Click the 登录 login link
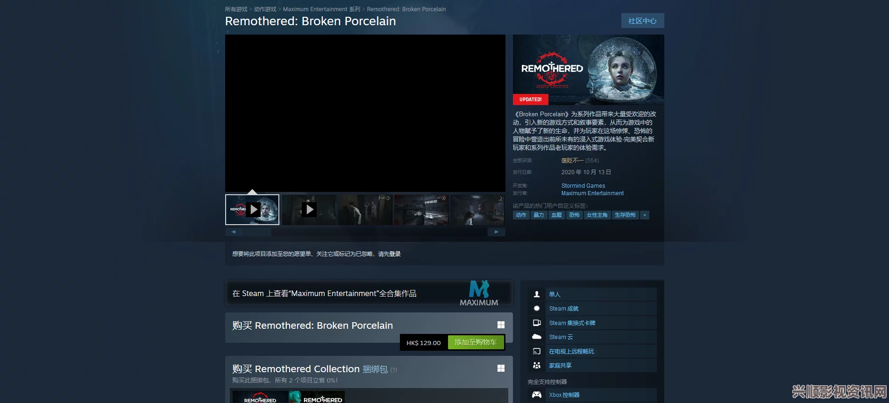 tap(395, 254)
